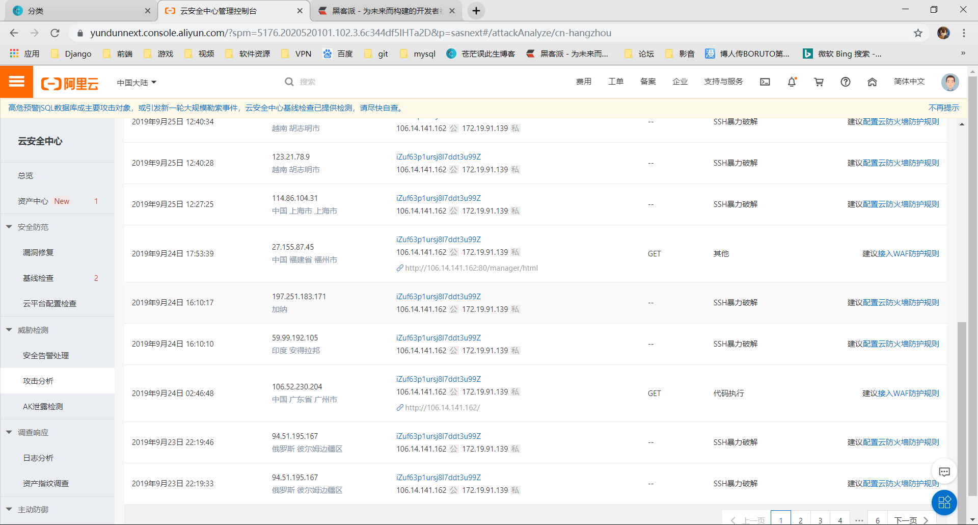The height and width of the screenshot is (525, 978).
Task: Bookmark this page with the star icon
Action: click(918, 33)
